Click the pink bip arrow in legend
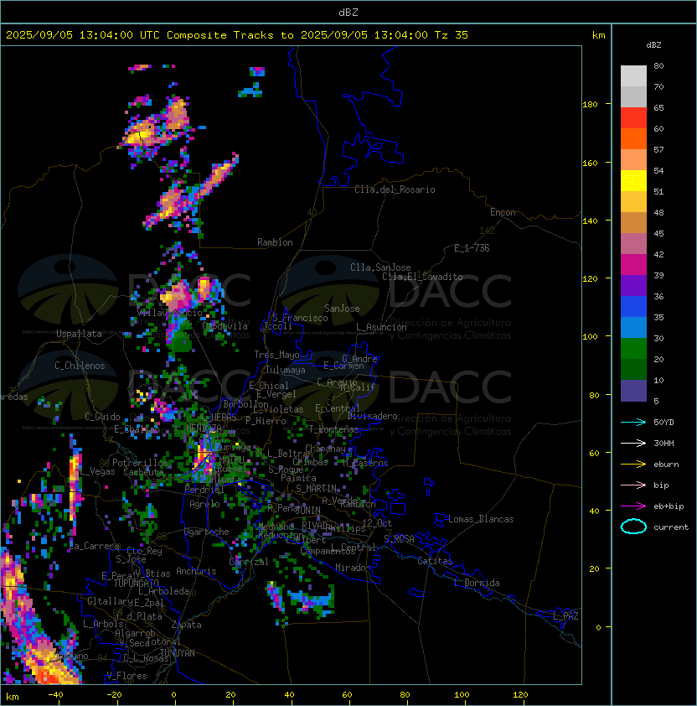Image resolution: width=697 pixels, height=706 pixels. coord(633,485)
